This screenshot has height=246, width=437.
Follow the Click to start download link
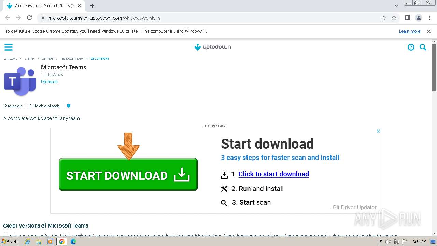[x=273, y=174]
